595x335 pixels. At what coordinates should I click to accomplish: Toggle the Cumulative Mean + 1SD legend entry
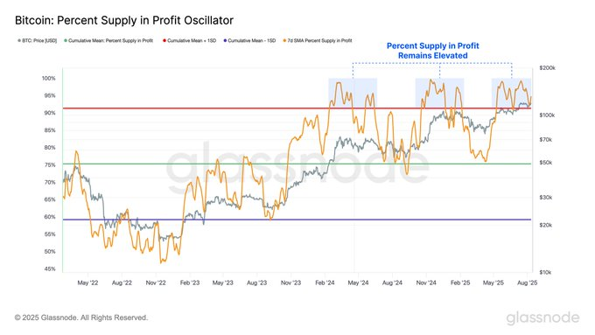click(x=189, y=40)
